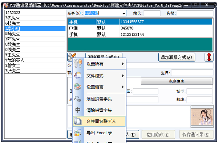Click the globe icon beside 设置语言
Screen dimensions: 218x143
pyautogui.click(x=78, y=87)
